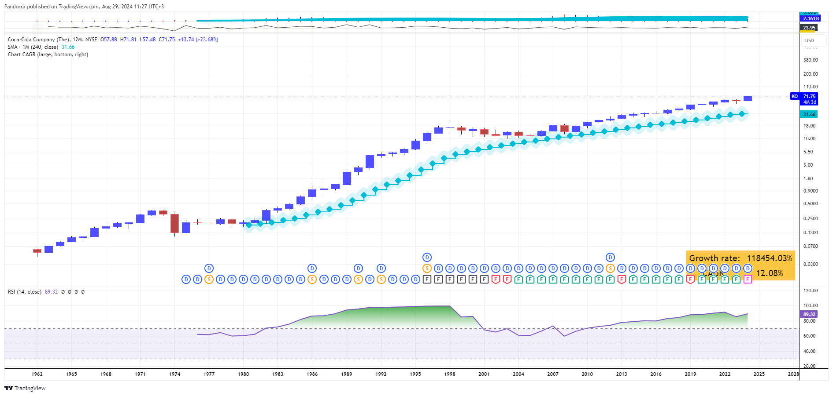Viewport: 833px width, 396px height.
Task: Open the first green earnings E marker at 2004
Action: (x=518, y=279)
